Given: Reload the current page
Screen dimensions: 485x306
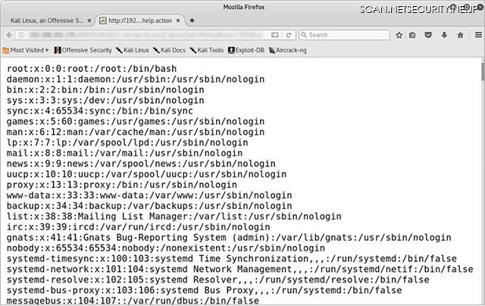Looking at the screenshot, I should (289, 35).
